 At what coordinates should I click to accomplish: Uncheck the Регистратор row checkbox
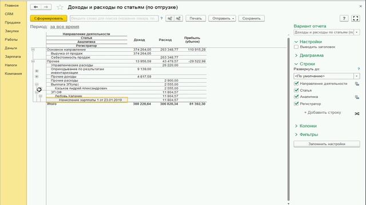pos(296,104)
